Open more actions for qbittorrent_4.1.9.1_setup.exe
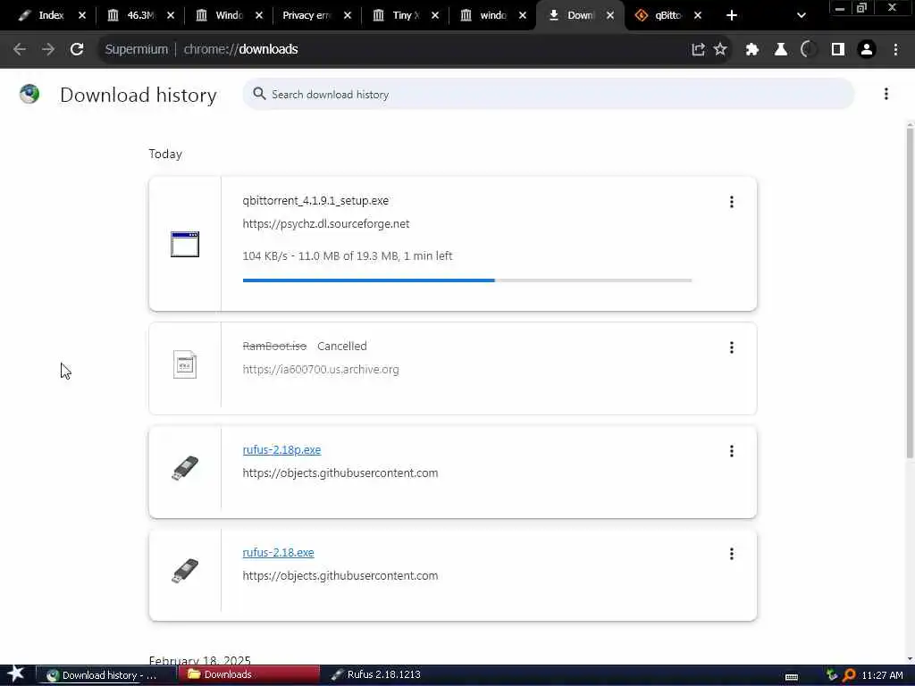Image resolution: width=915 pixels, height=686 pixels. [x=731, y=202]
